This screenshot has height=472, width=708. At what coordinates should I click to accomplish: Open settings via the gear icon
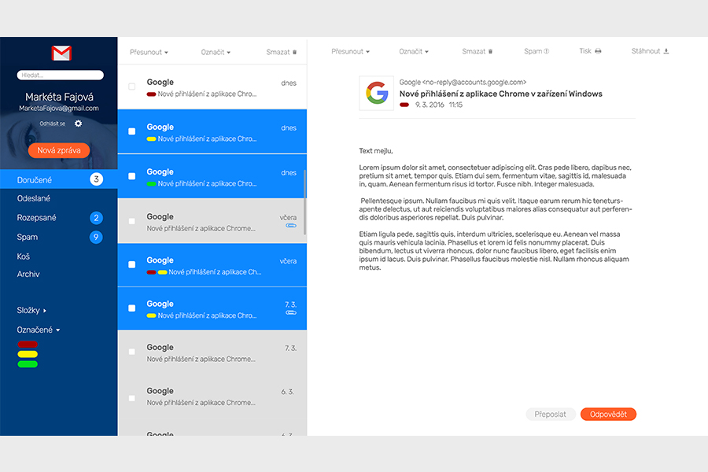(78, 124)
